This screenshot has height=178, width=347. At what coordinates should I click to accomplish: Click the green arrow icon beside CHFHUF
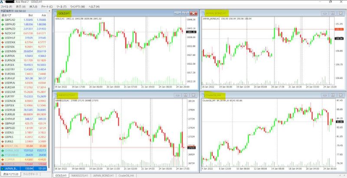click(x=3, y=119)
